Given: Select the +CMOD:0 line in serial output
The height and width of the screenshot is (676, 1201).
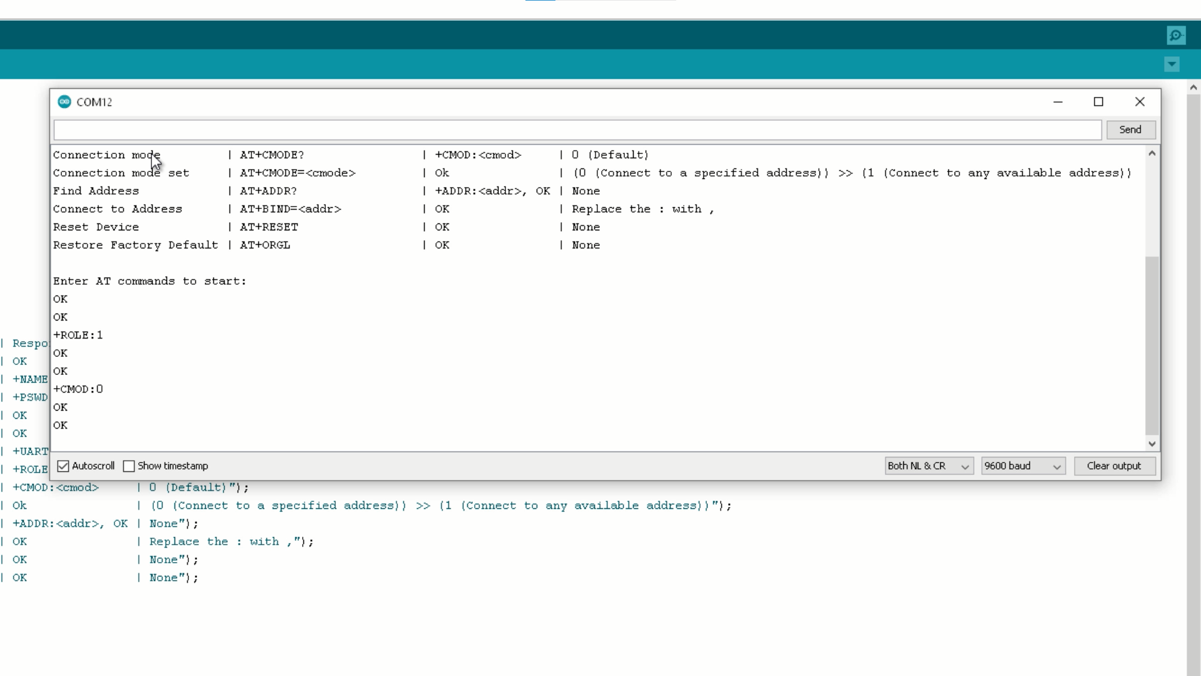Looking at the screenshot, I should [x=78, y=389].
